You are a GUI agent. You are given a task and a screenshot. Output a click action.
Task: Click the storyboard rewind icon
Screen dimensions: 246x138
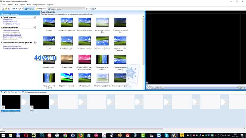(x=16, y=92)
